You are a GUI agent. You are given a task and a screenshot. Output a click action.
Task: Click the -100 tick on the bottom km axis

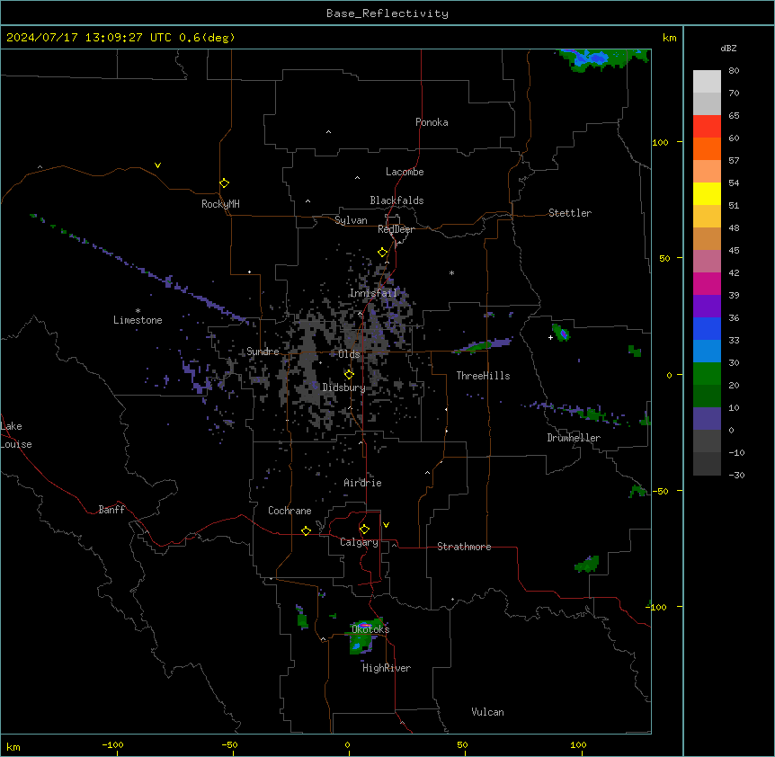click(x=112, y=744)
